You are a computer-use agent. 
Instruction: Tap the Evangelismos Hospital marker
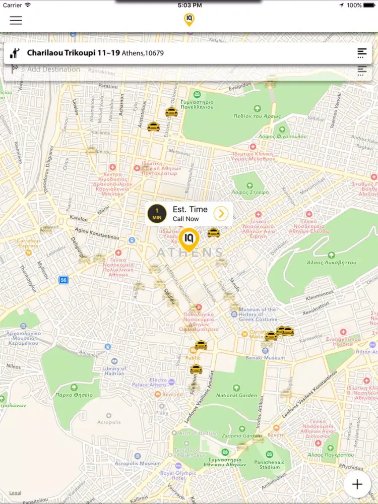point(343,332)
